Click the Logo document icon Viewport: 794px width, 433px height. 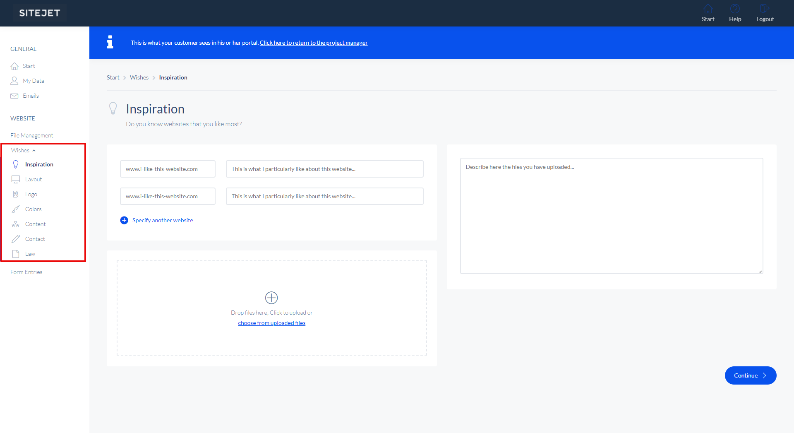(16, 194)
